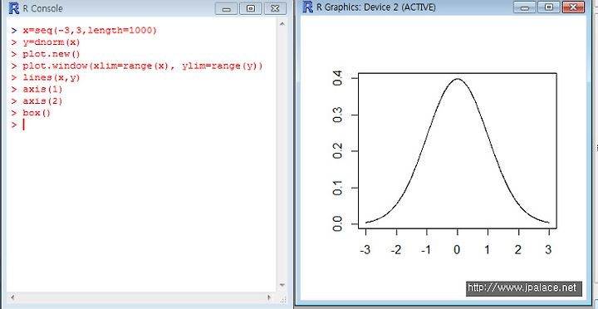Click the x-axis label 2 in plot
The image size is (598, 309).
(518, 250)
